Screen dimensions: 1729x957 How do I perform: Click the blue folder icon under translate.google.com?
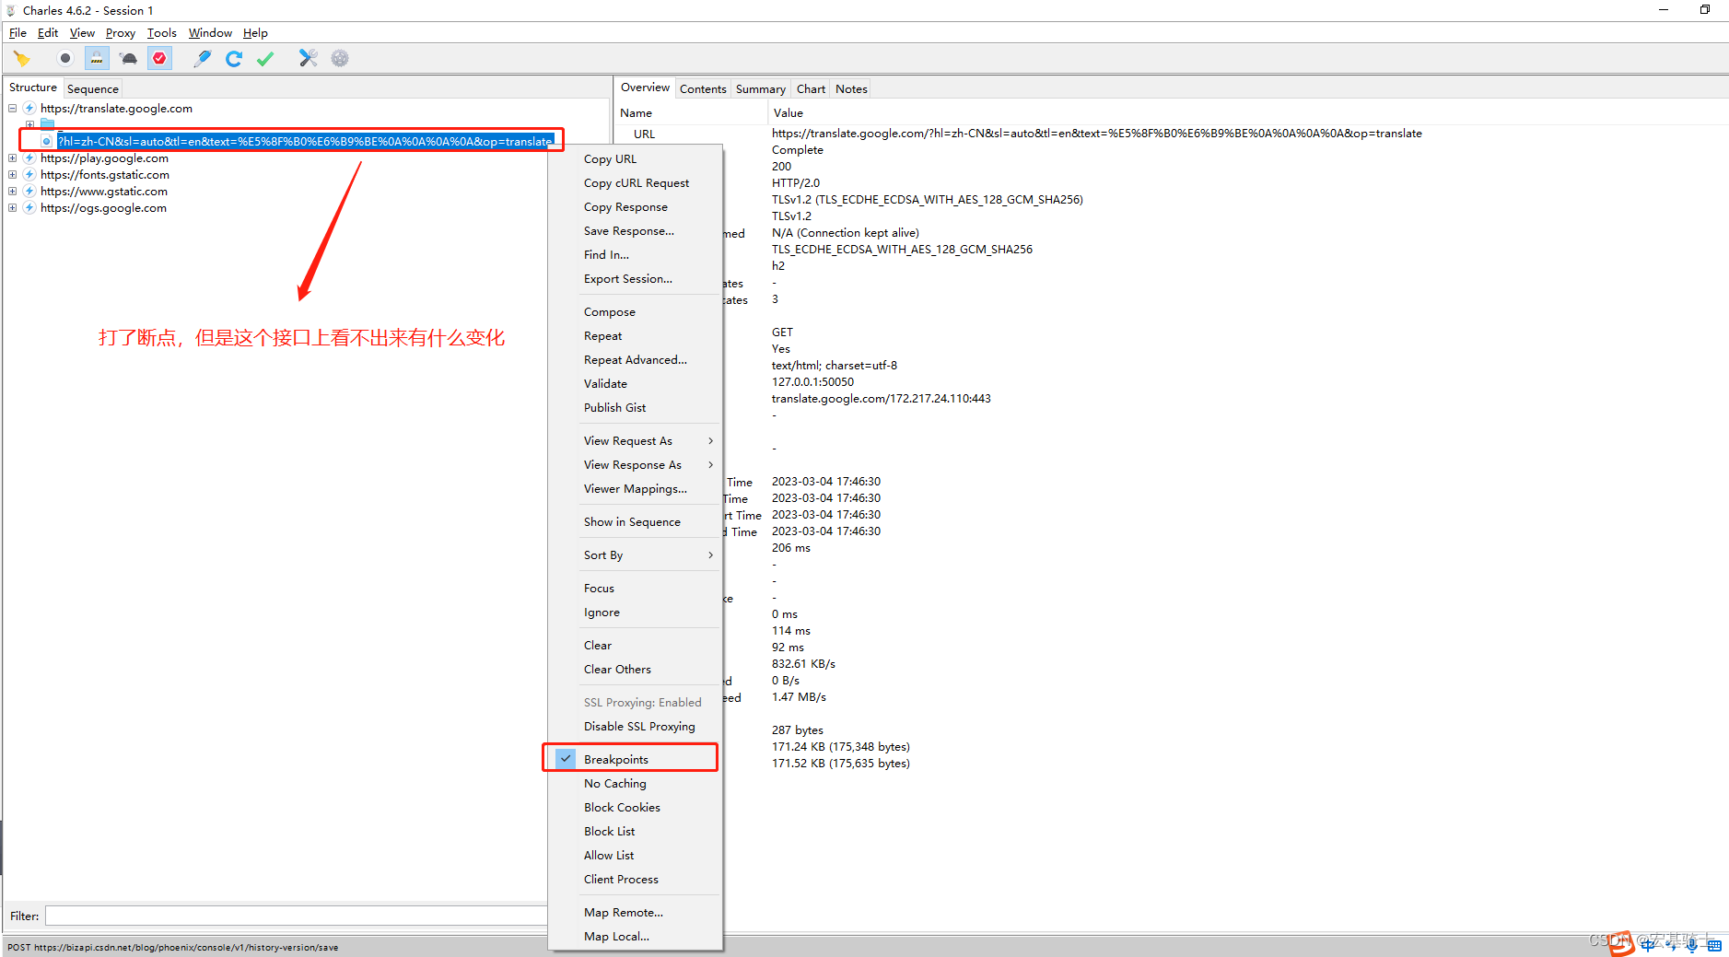click(x=47, y=123)
